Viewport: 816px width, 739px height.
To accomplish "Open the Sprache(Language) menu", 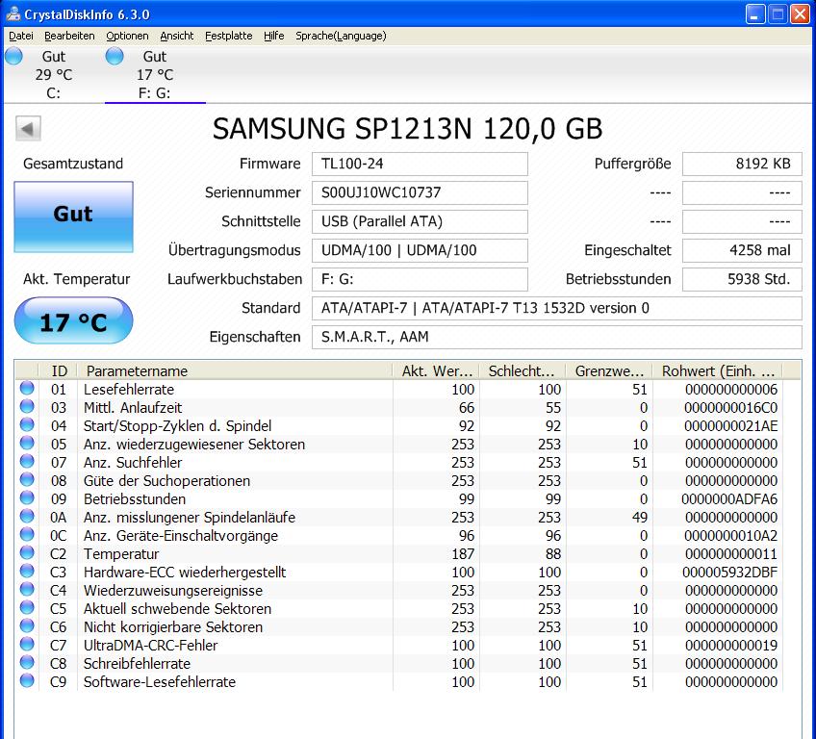I will coord(341,36).
